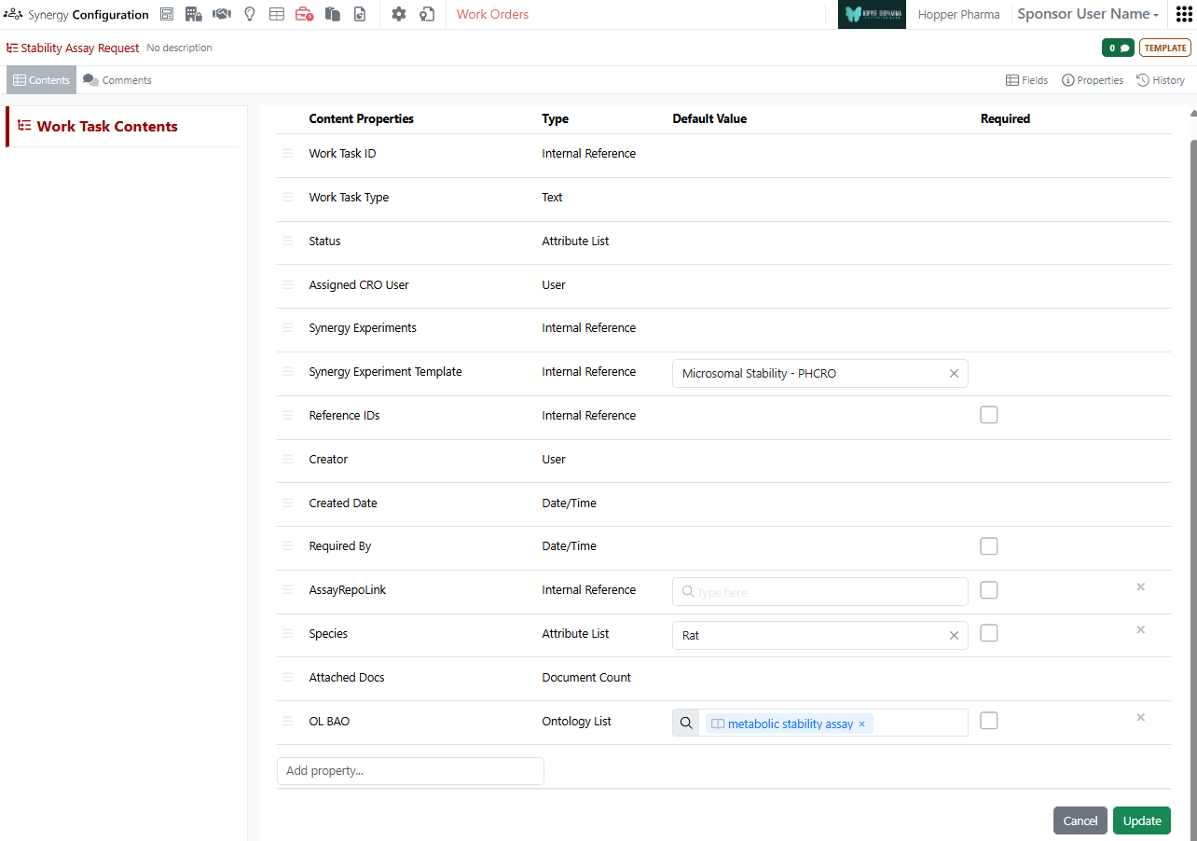
Task: Open the handshake partnerships icon
Action: click(222, 14)
